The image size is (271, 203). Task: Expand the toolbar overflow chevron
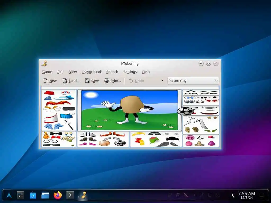tap(162, 80)
